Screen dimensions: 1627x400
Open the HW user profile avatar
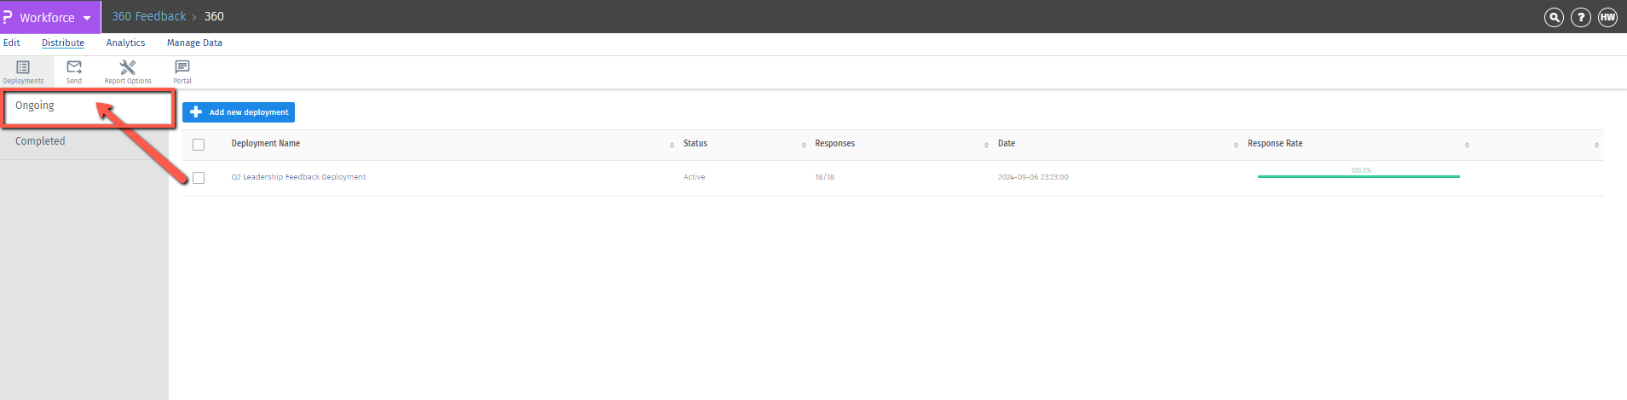1607,17
